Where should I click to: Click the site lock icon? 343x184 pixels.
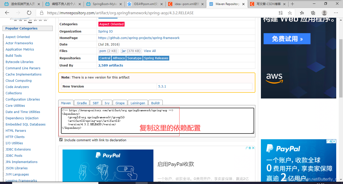42,13
